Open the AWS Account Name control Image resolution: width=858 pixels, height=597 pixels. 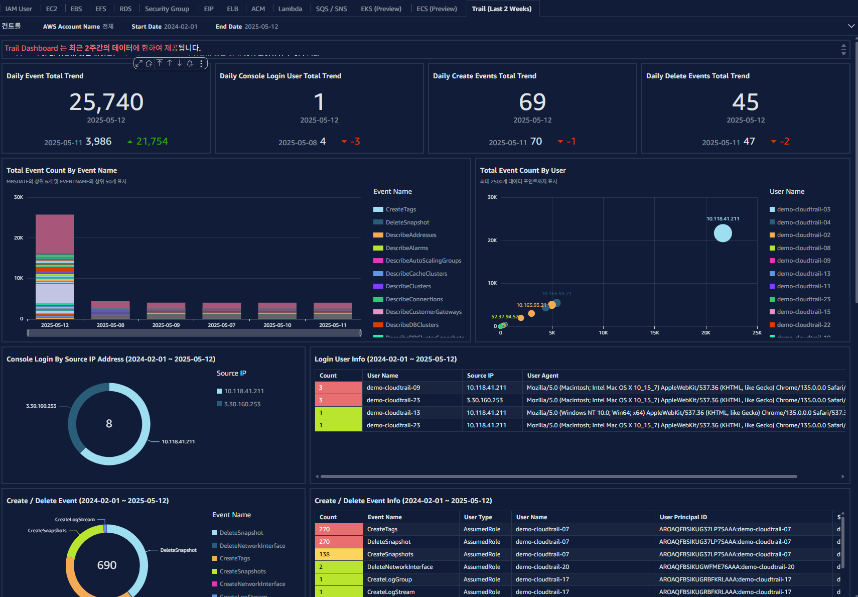78,27
